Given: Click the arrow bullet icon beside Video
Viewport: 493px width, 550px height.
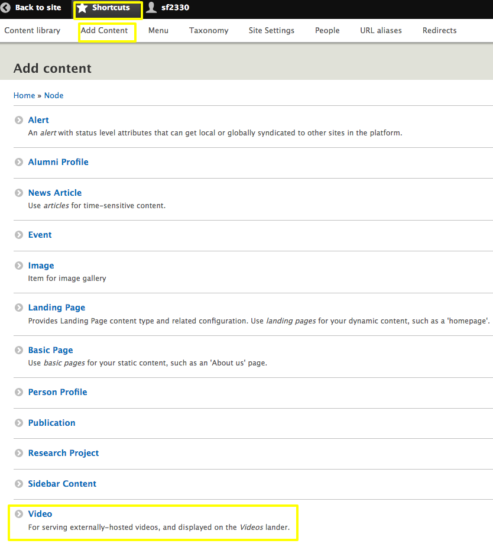Looking at the screenshot, I should [x=19, y=514].
